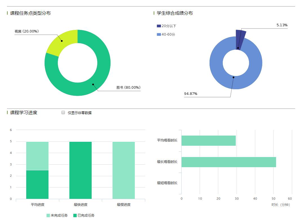This screenshot has width=304, height=220.
Task: Hide 未完成任务 series via legend
Action: [x=57, y=215]
